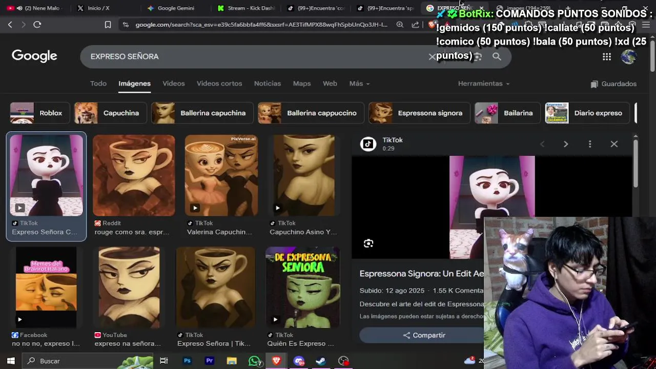656x369 pixels.
Task: Open Espressona Signora: Un Edit title link
Action: pyautogui.click(x=421, y=274)
